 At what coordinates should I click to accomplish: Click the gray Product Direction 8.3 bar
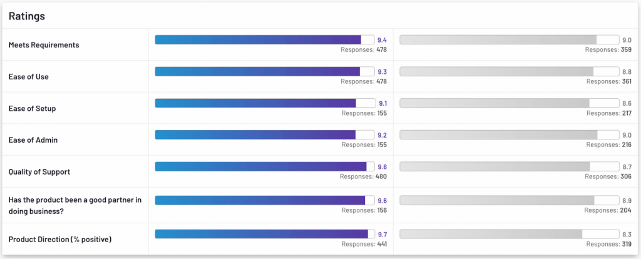click(491, 233)
